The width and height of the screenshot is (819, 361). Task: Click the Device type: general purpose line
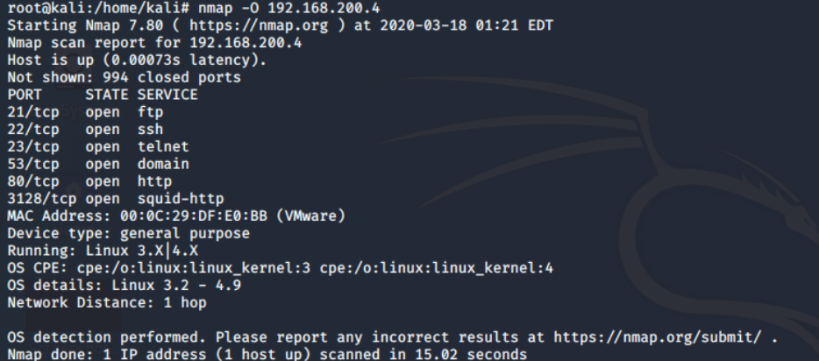pos(129,233)
